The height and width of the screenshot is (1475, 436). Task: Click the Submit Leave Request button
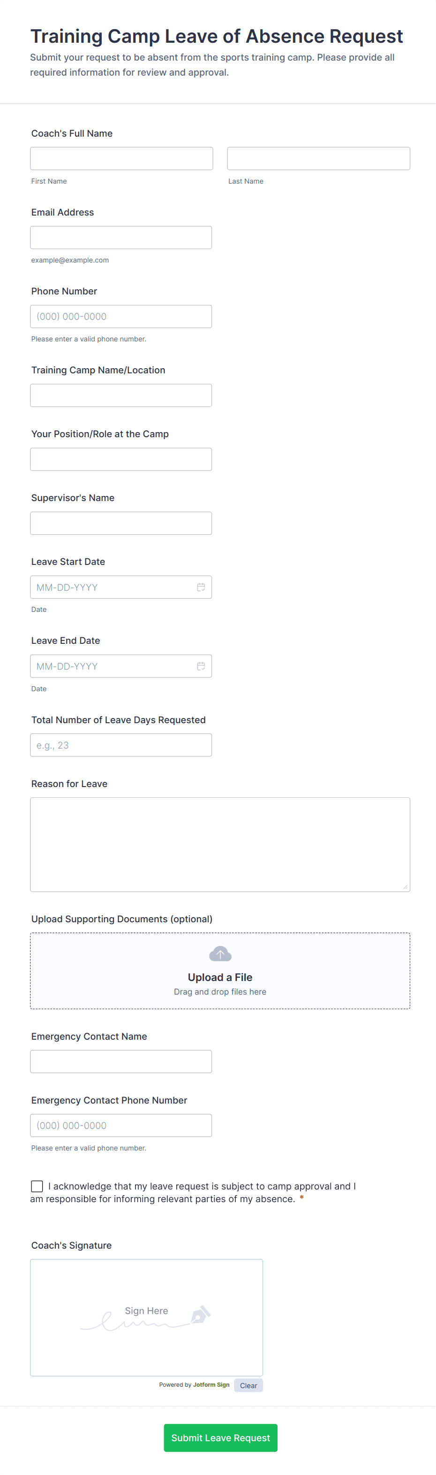[x=220, y=1437]
